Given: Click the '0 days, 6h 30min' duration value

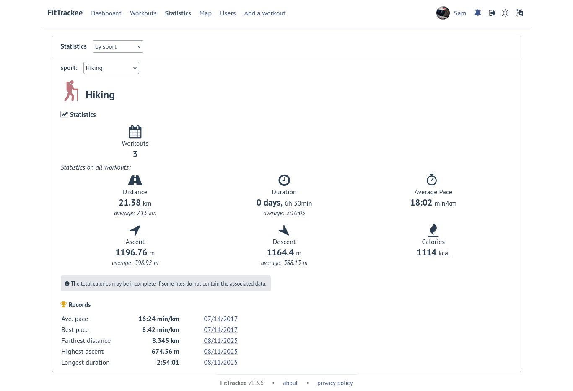Looking at the screenshot, I should point(284,203).
